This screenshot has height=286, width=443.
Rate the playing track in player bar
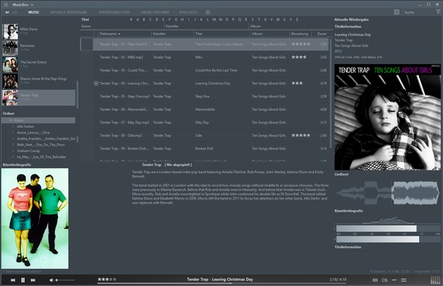click(107, 279)
